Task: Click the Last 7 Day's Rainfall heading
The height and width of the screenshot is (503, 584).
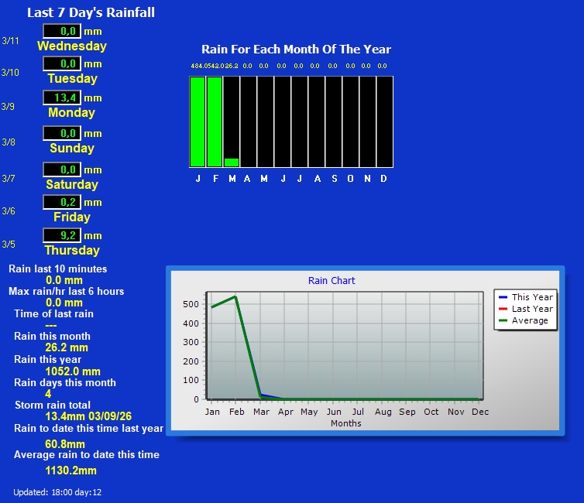Action: [91, 12]
